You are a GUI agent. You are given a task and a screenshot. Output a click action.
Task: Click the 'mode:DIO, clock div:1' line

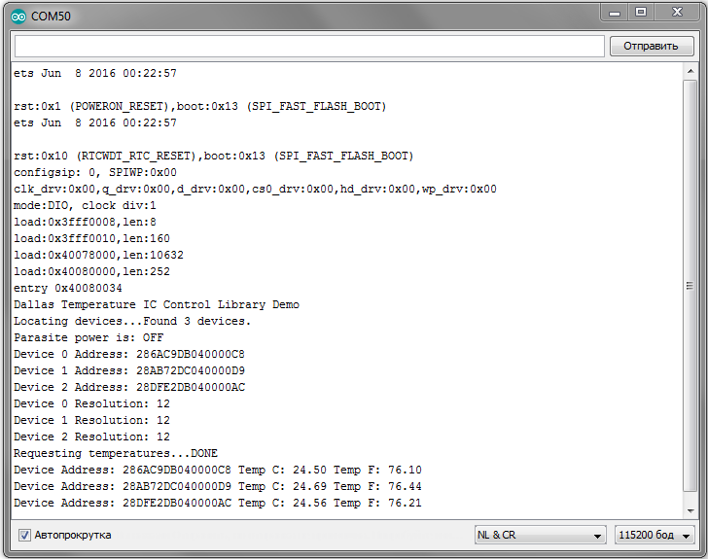[85, 205]
